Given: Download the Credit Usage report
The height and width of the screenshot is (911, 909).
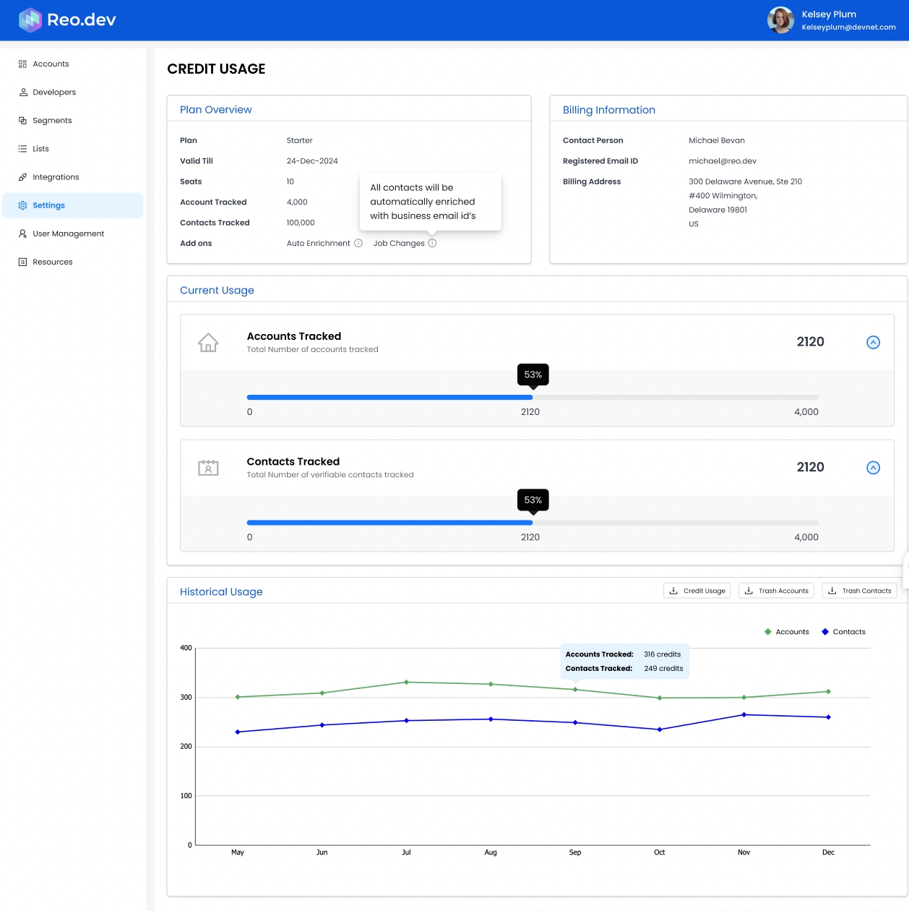Looking at the screenshot, I should click(x=697, y=591).
